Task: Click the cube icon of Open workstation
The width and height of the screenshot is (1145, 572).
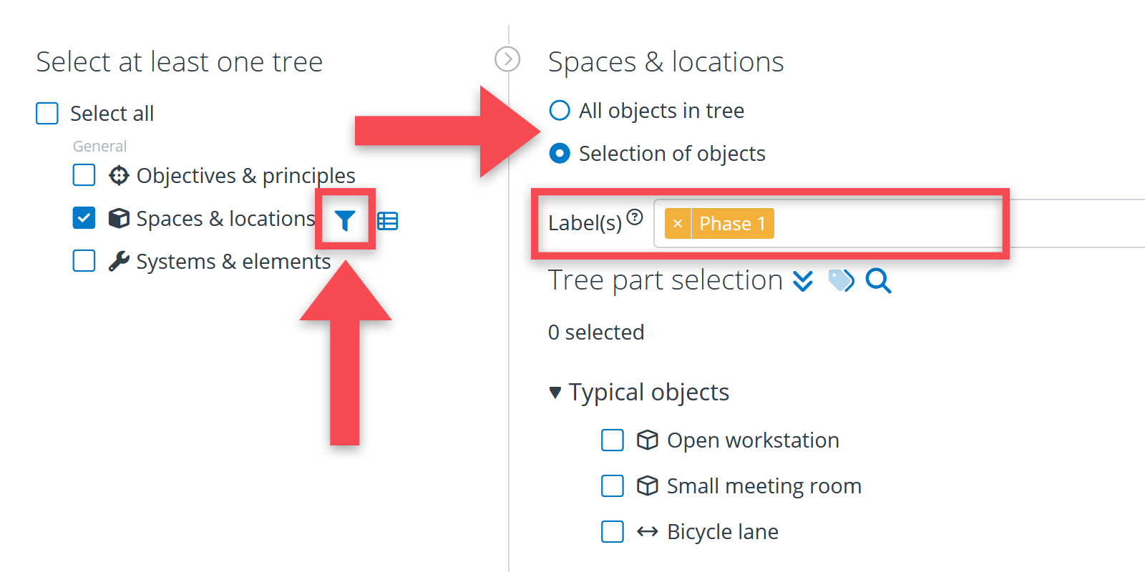Action: tap(647, 440)
